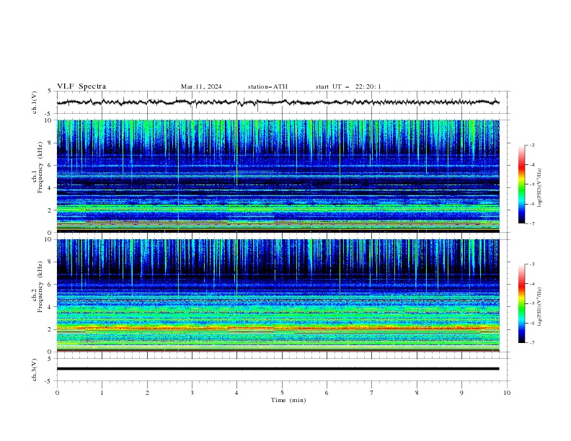Click time axis tick label "4"
This screenshot has width=571, height=441.
click(x=236, y=393)
